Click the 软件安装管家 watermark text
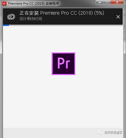126x138 pixels. tap(113, 133)
